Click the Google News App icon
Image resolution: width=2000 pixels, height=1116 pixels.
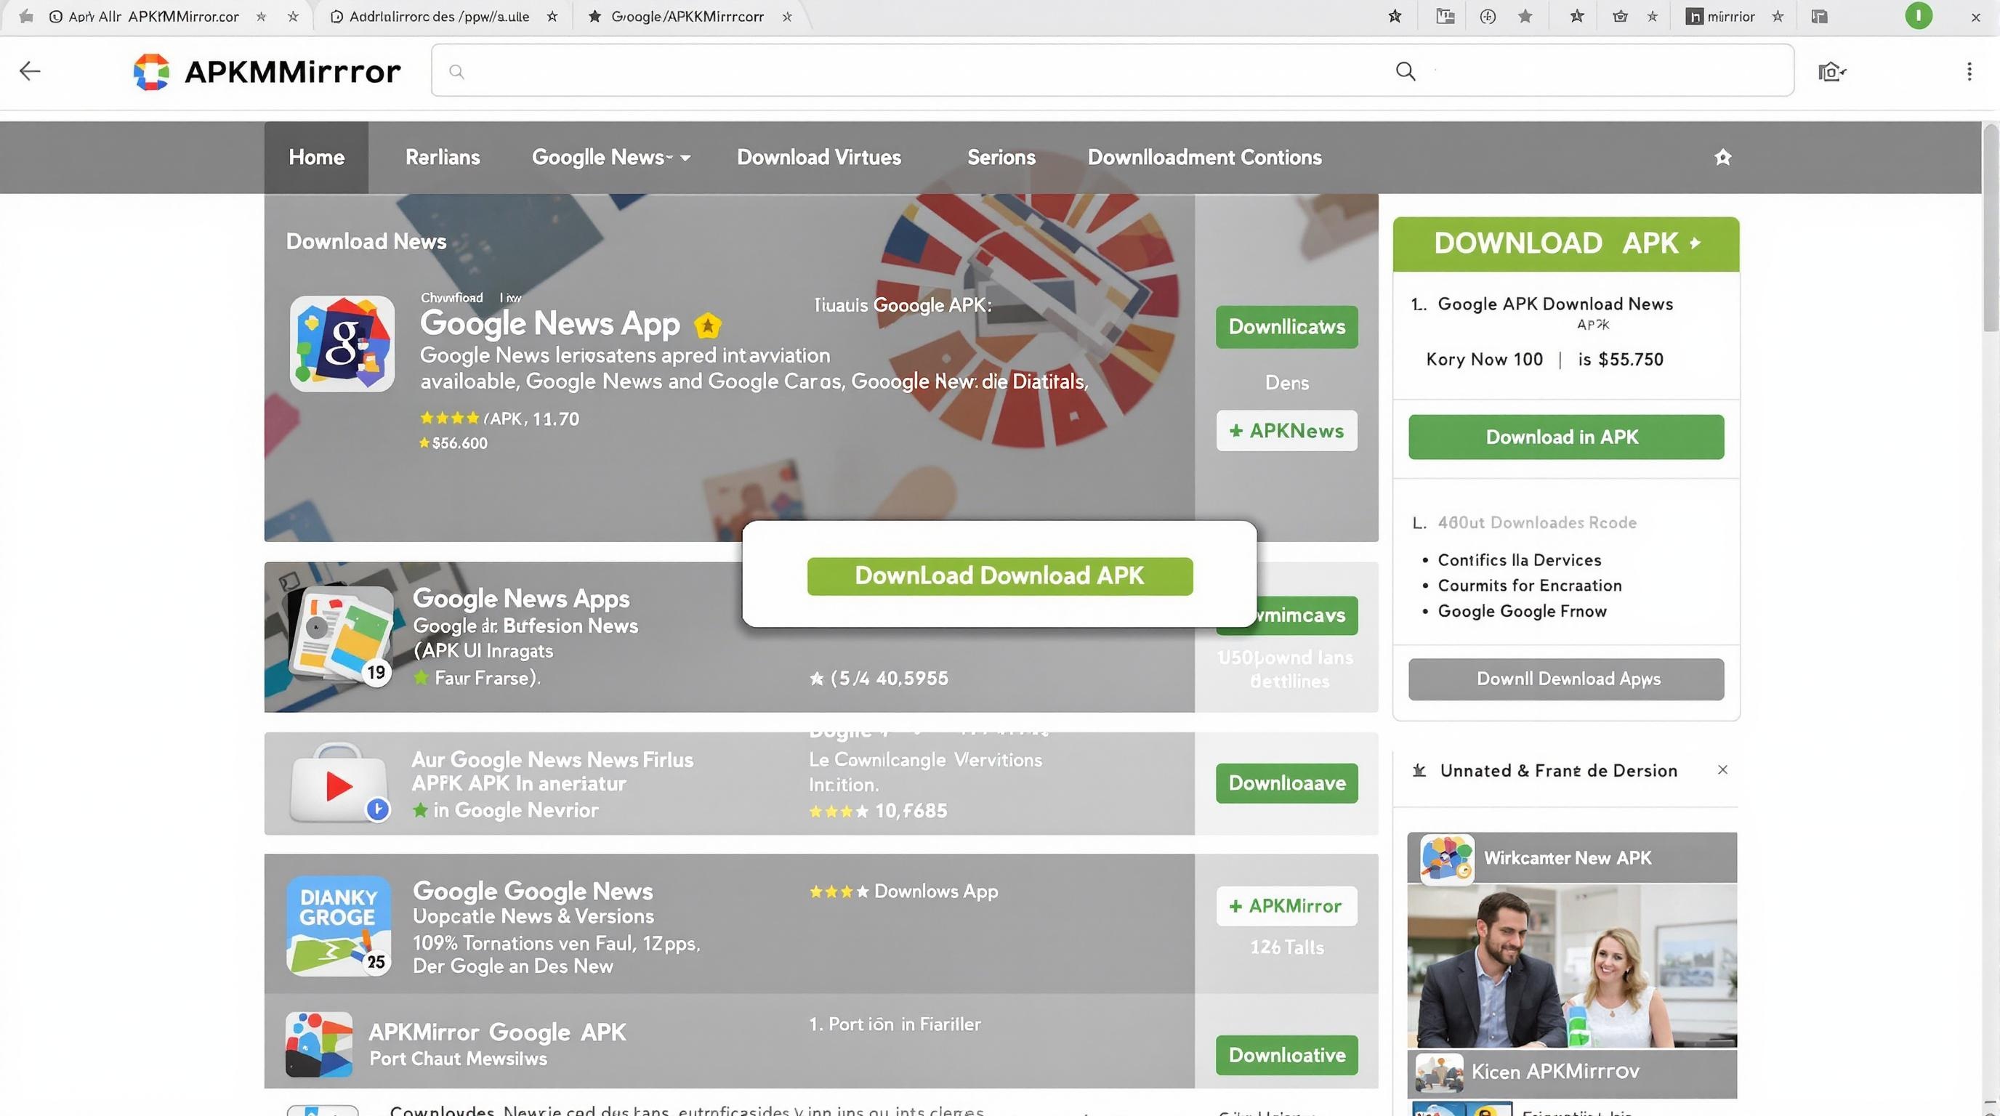(342, 343)
